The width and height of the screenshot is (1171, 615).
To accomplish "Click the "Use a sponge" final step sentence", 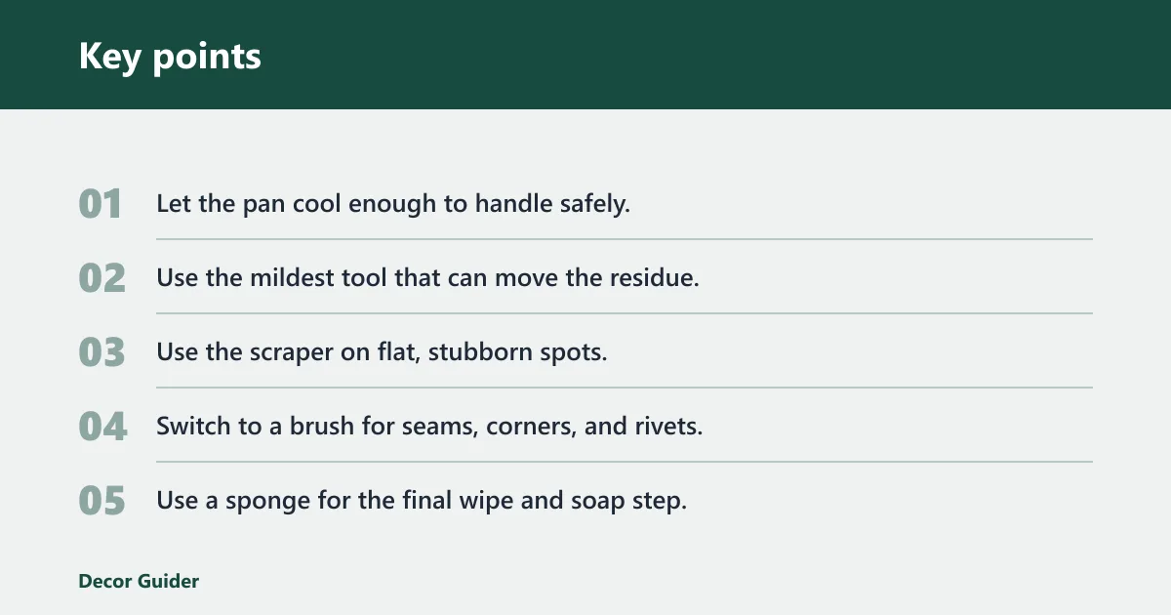I will pos(422,501).
